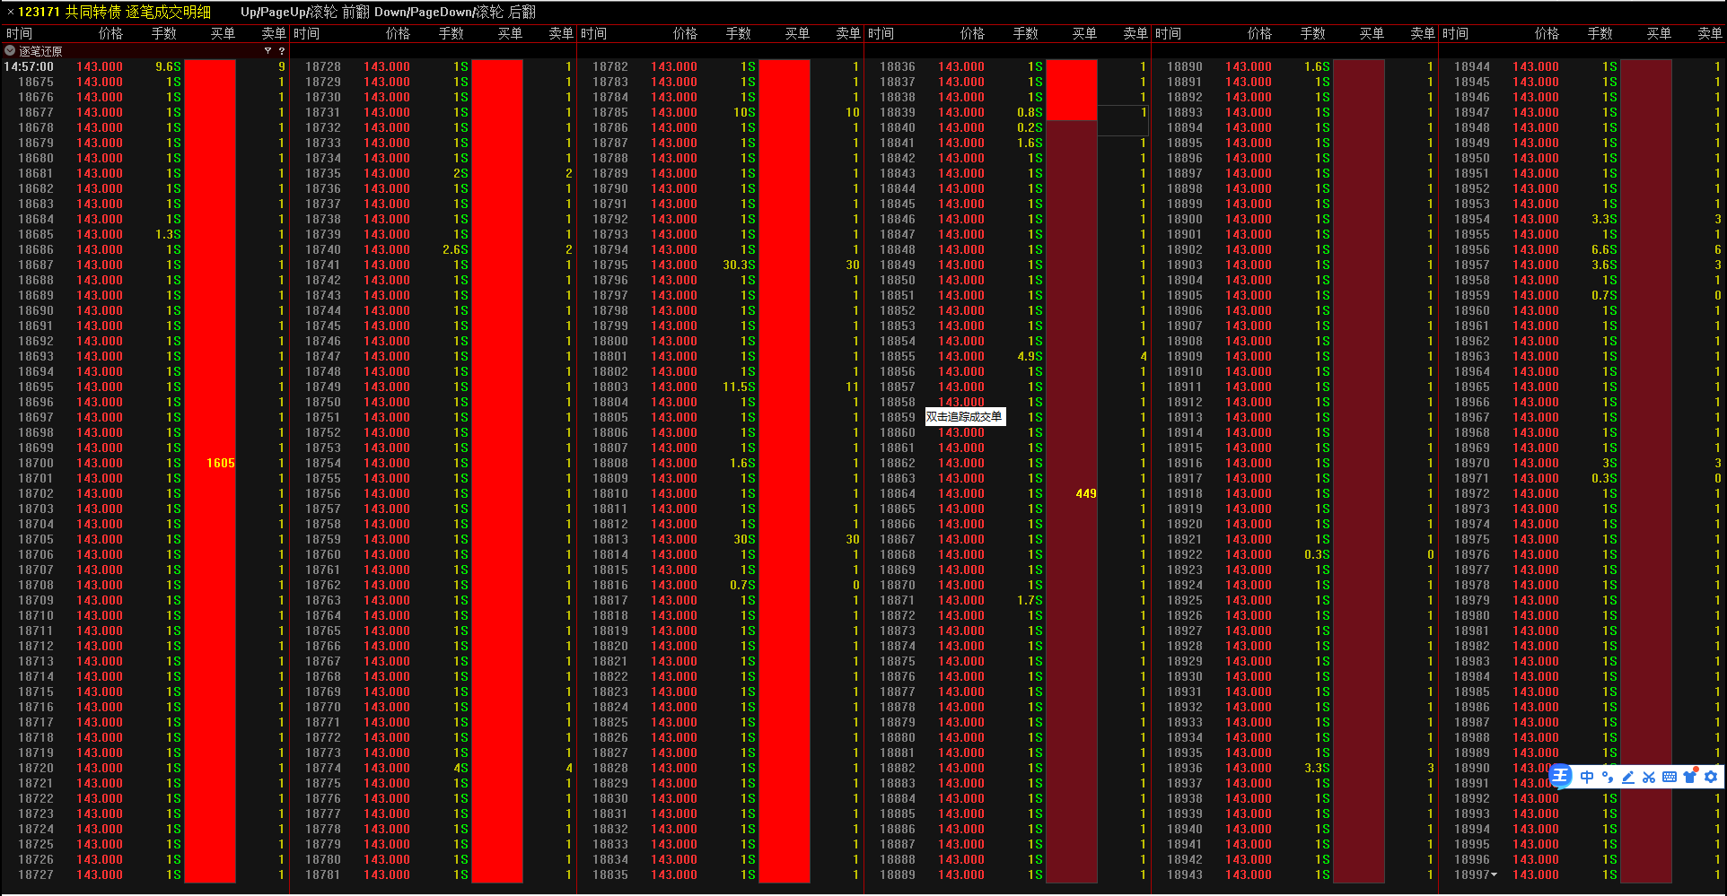The width and height of the screenshot is (1727, 896).
Task: Open the shirt skin store icon
Action: 1690,777
